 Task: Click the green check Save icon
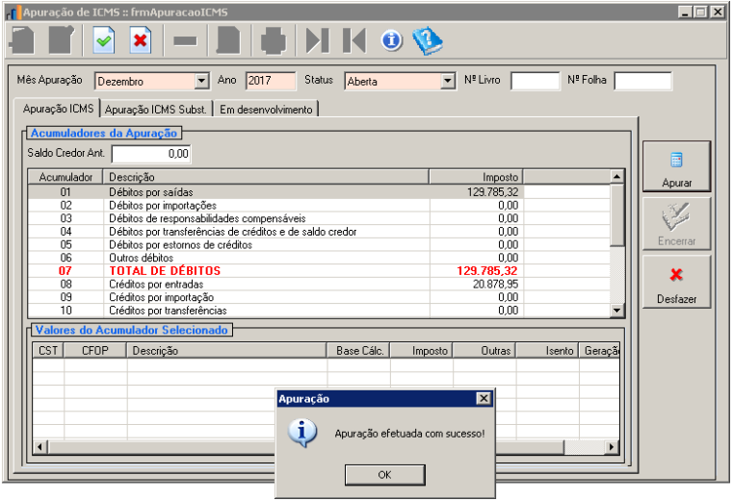tap(104, 40)
